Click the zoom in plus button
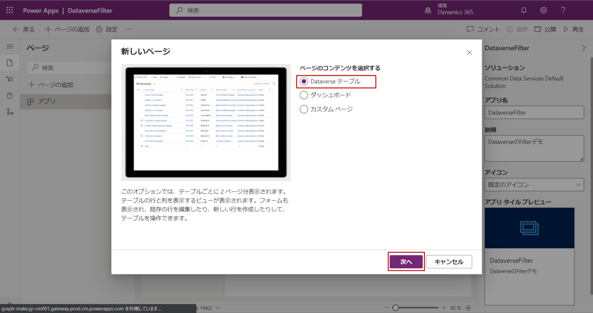 [x=443, y=308]
